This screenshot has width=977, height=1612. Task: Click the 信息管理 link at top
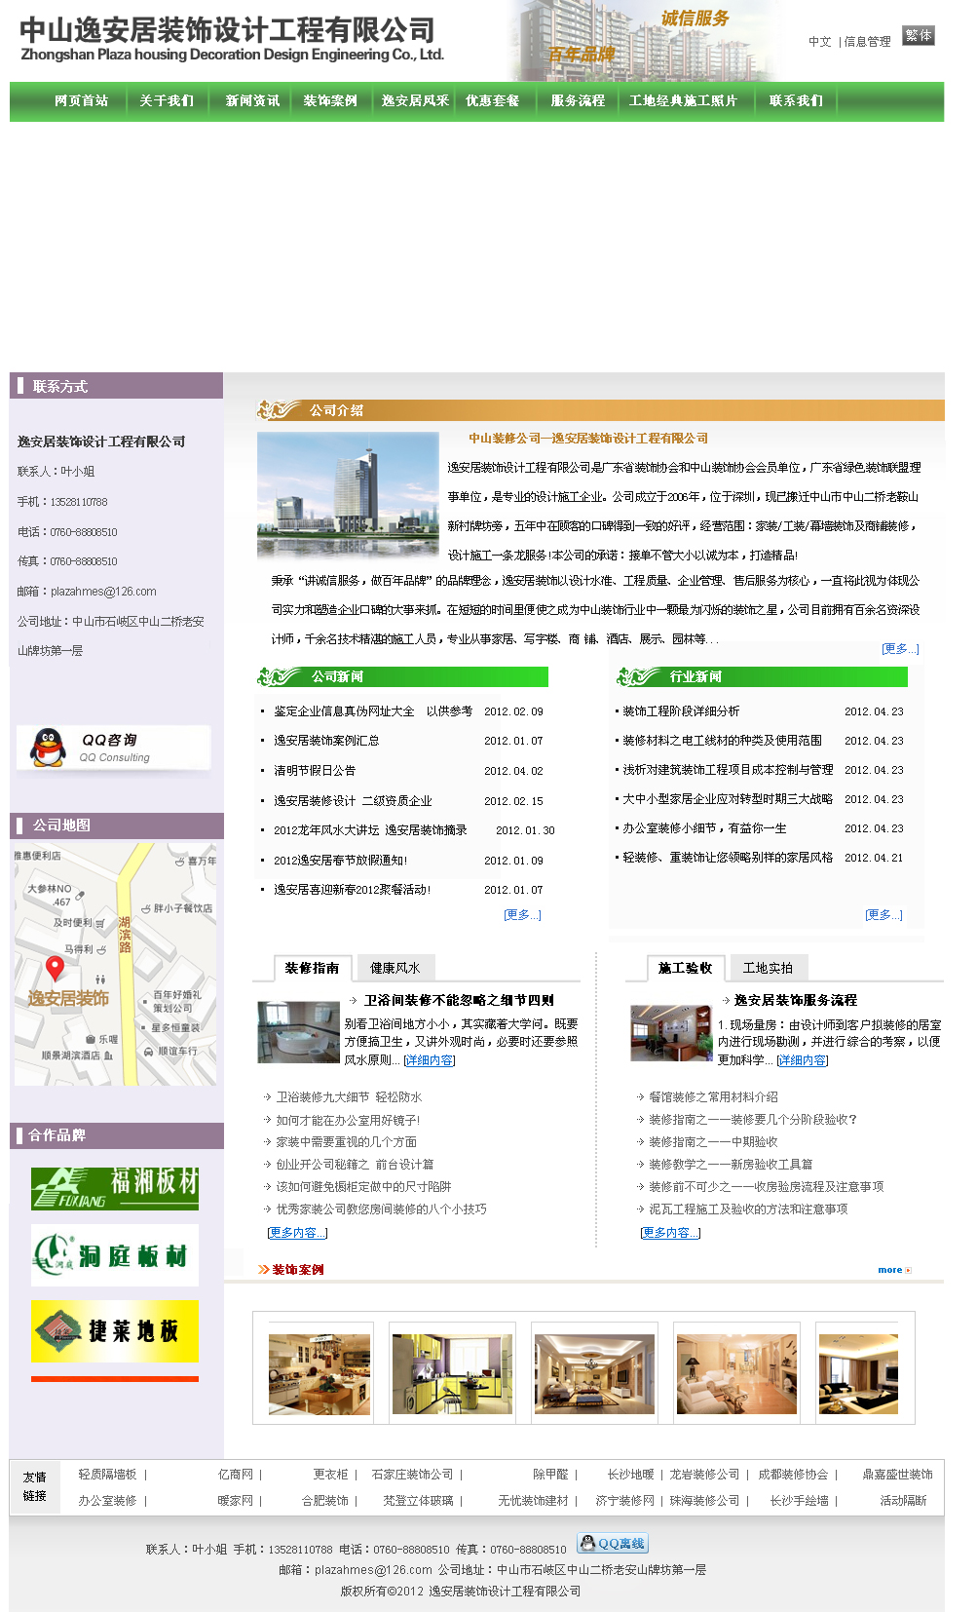867,42
